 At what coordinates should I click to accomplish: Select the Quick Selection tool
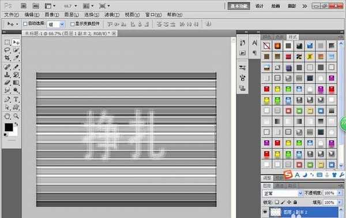pyautogui.click(x=16, y=50)
